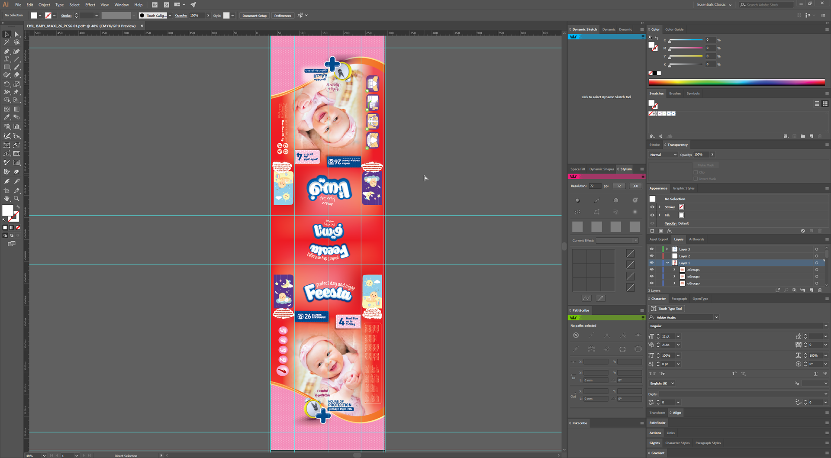831x458 pixels.
Task: Switch to the Paragraph tab
Action: 679,299
